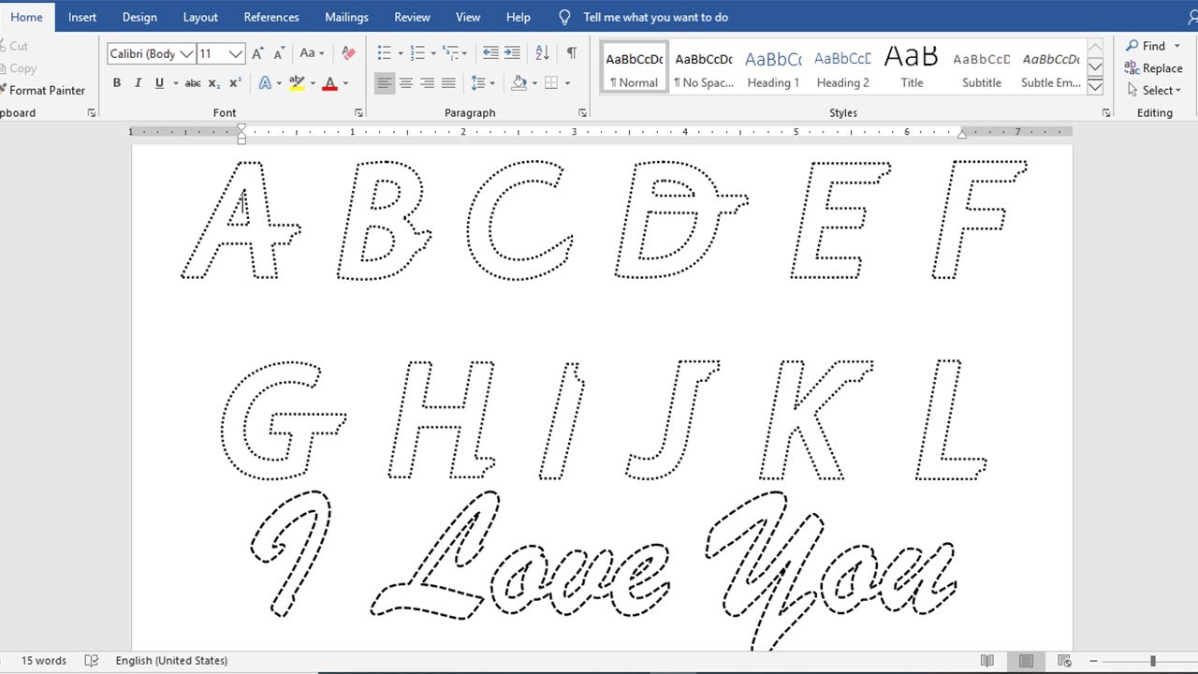Expand numbering library dropdown arrow
Viewport: 1198px width, 674px height.
[433, 53]
